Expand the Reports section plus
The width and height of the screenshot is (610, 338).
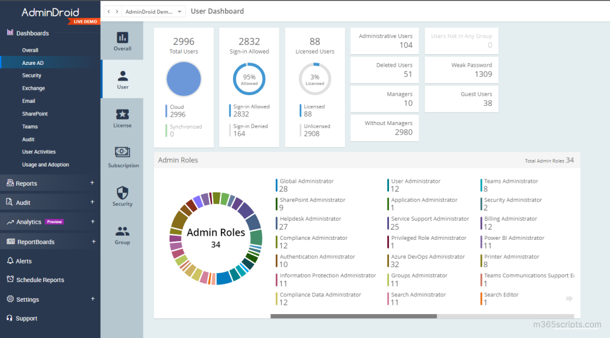[x=92, y=183]
